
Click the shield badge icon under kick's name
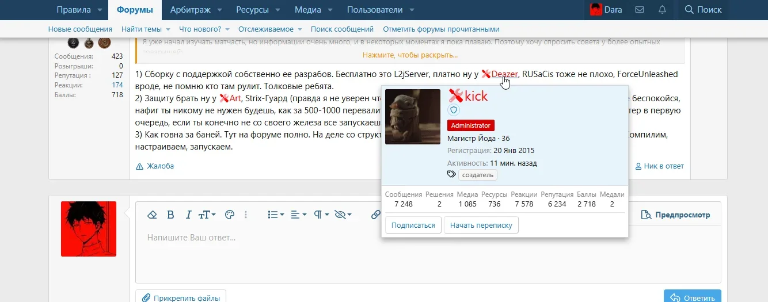coord(453,110)
